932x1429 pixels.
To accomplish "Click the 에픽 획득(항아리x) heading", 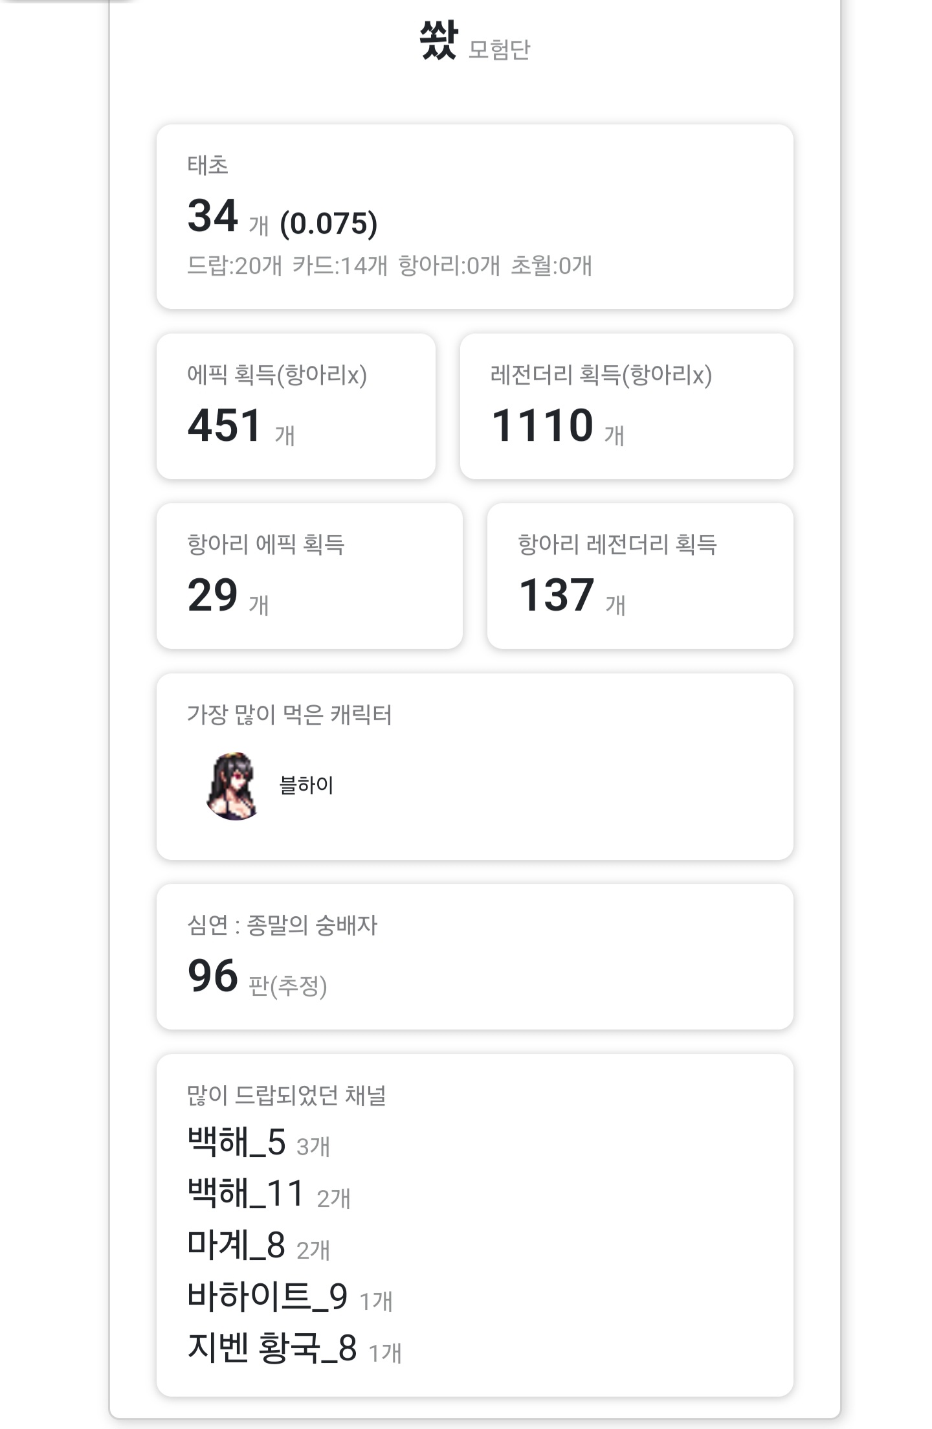I will tap(277, 375).
